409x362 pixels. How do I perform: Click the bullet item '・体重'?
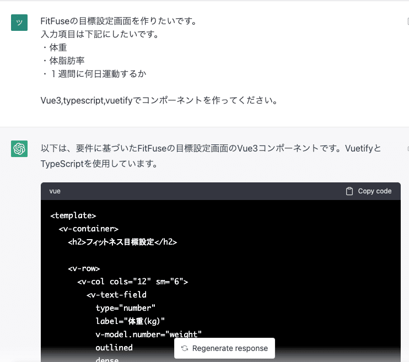tap(54, 47)
